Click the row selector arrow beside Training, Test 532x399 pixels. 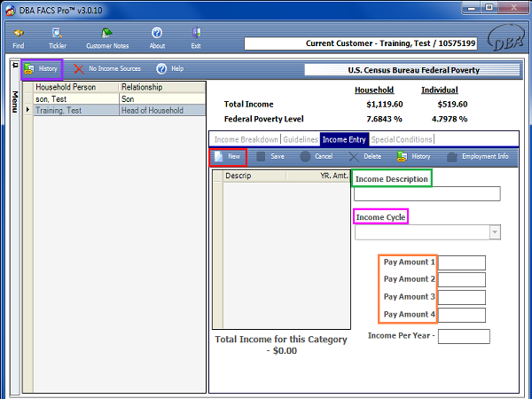click(28, 110)
